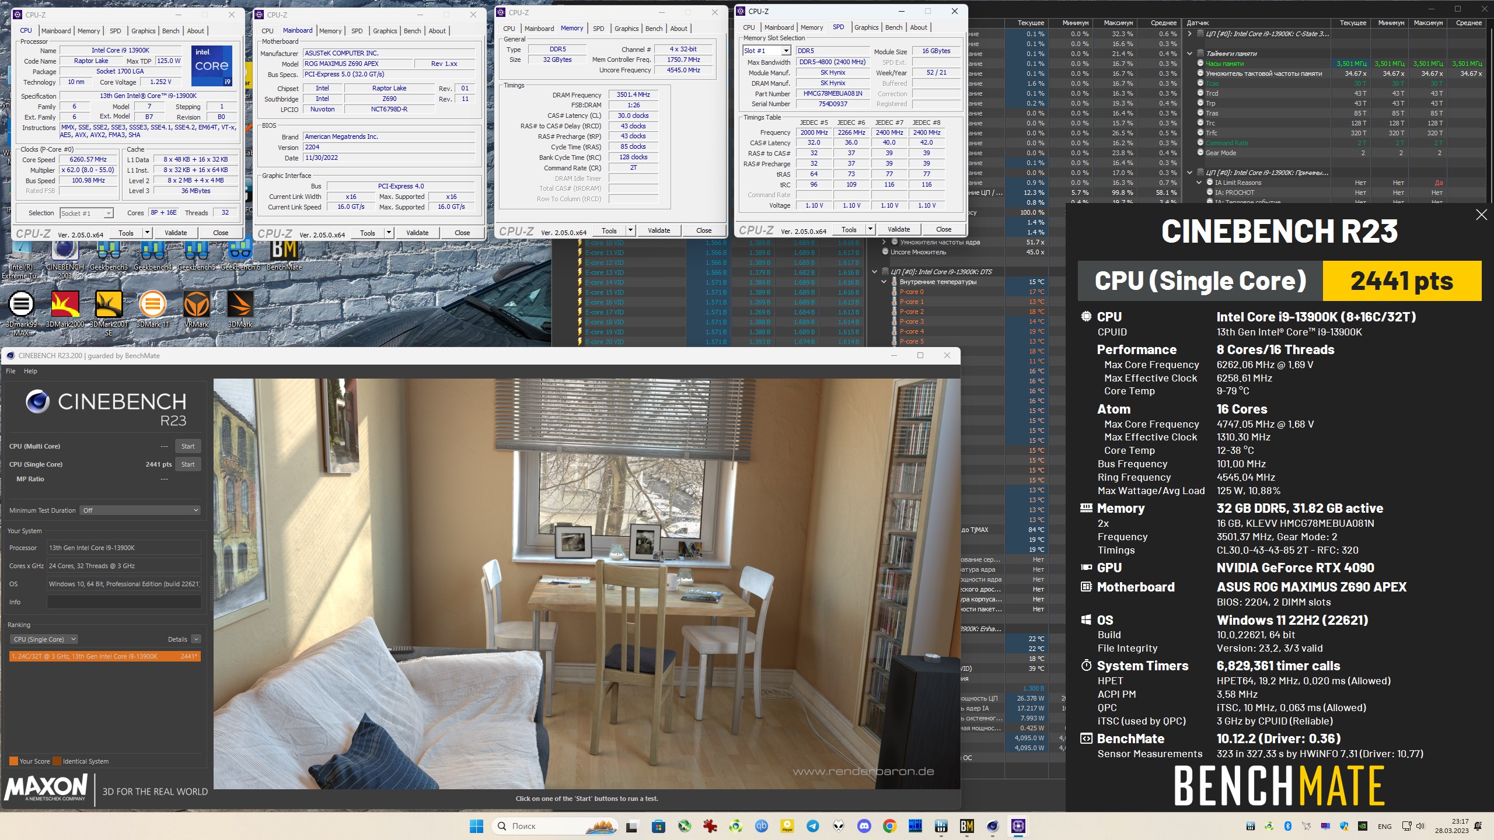Screen dimensions: 1494x840
Task: Open the CPU (Single Core) ranking dropdown
Action: pyautogui.click(x=44, y=639)
